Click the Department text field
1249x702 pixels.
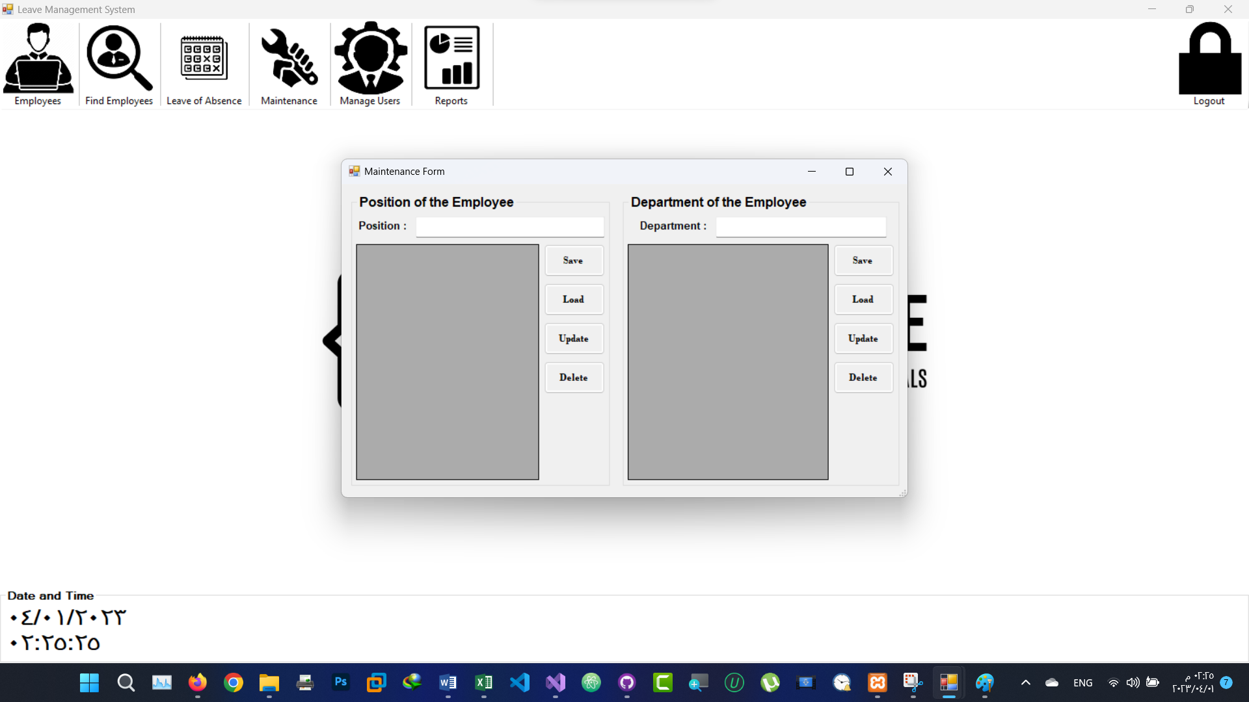801,227
